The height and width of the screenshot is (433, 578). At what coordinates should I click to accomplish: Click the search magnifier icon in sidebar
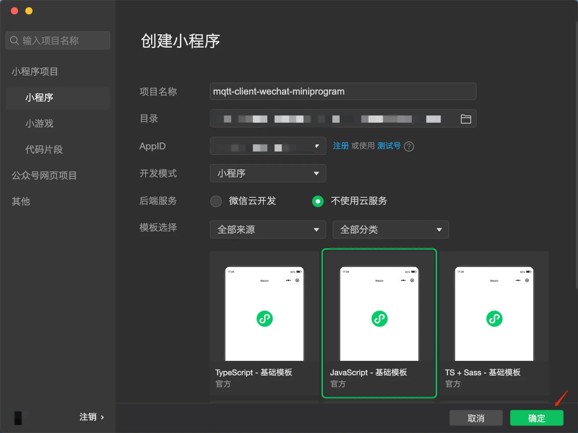(x=14, y=40)
